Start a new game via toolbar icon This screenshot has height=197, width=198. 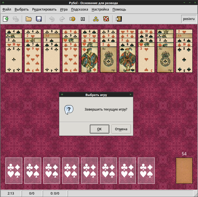[6, 19]
